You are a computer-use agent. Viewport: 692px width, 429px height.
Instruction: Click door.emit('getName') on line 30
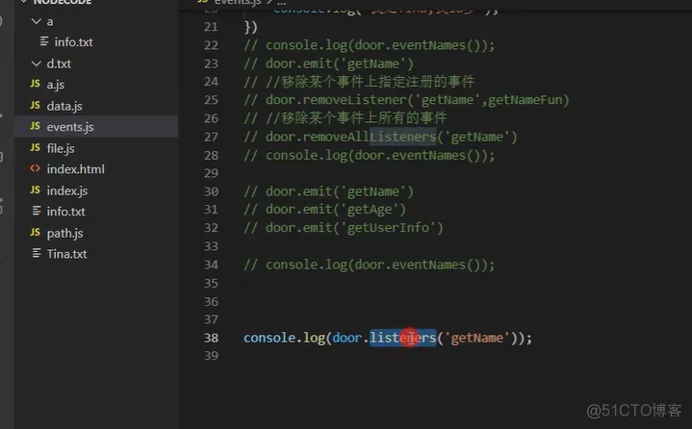click(x=340, y=191)
